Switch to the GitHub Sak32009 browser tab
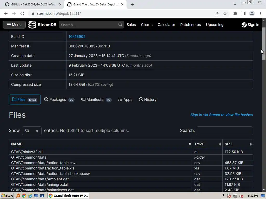266x199 pixels. click(x=32, y=4)
